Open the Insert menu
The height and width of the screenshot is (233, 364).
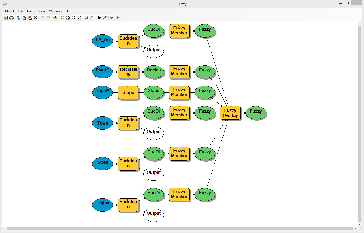(x=31, y=11)
